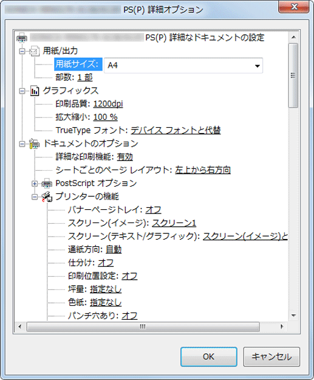Click the horizontal scrollbar left arrow

point(20,326)
